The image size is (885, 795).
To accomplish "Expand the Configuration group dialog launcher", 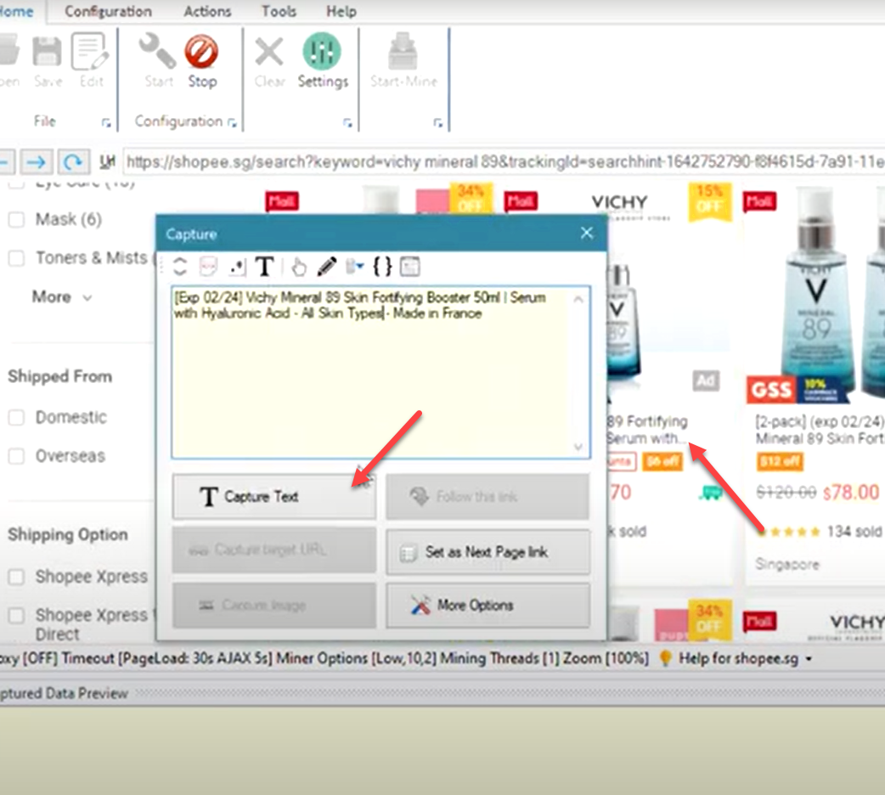I will pos(232,123).
